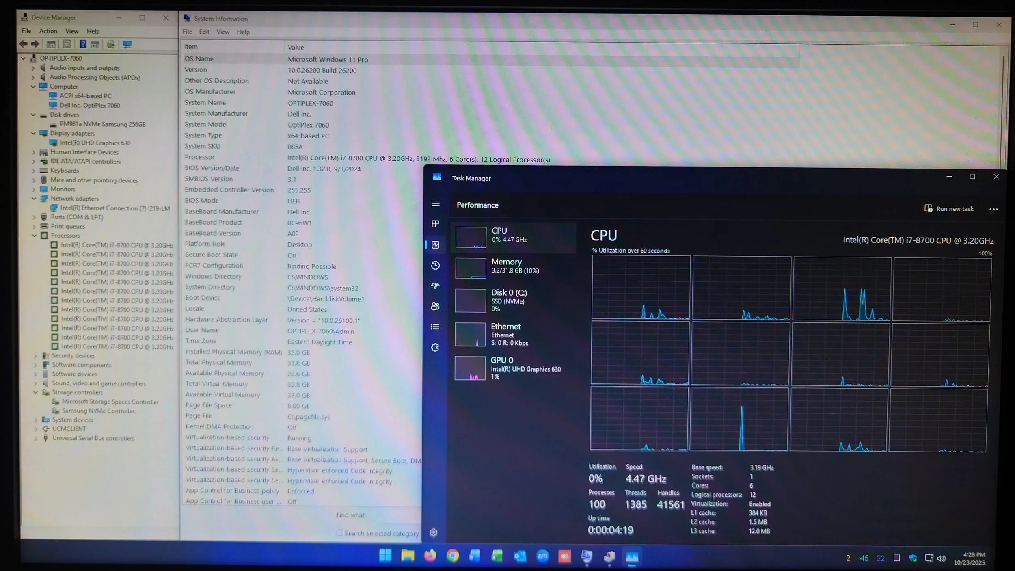Expand the Keyboards device category
Screen dimensions: 1015x571
[34, 171]
